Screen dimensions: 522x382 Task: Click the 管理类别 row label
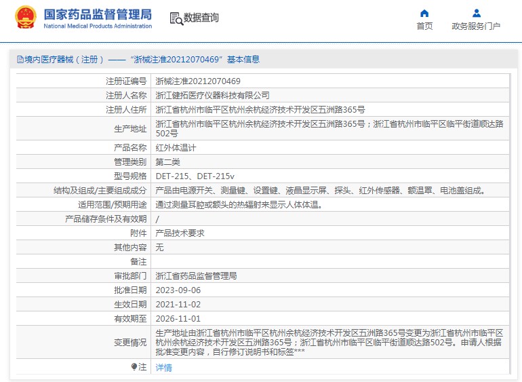[130, 162]
